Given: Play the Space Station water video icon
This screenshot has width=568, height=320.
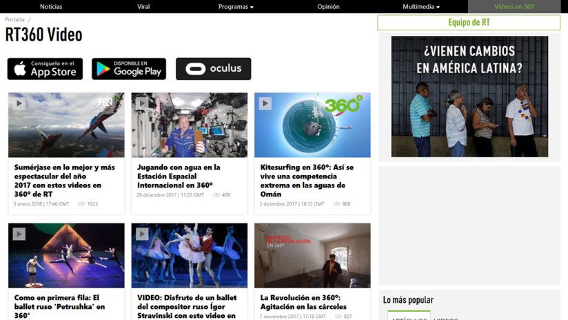Looking at the screenshot, I should pos(142,103).
